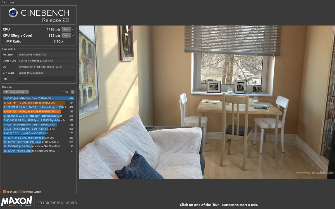The width and height of the screenshot is (335, 209).
Task: Select brown ranking row 2, i5-1035G1 scoring 414
Action: click(x=39, y=103)
